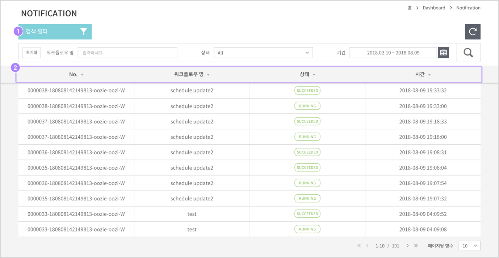Click SUCCEEDED badge at 19:33:32 row

pyautogui.click(x=307, y=91)
